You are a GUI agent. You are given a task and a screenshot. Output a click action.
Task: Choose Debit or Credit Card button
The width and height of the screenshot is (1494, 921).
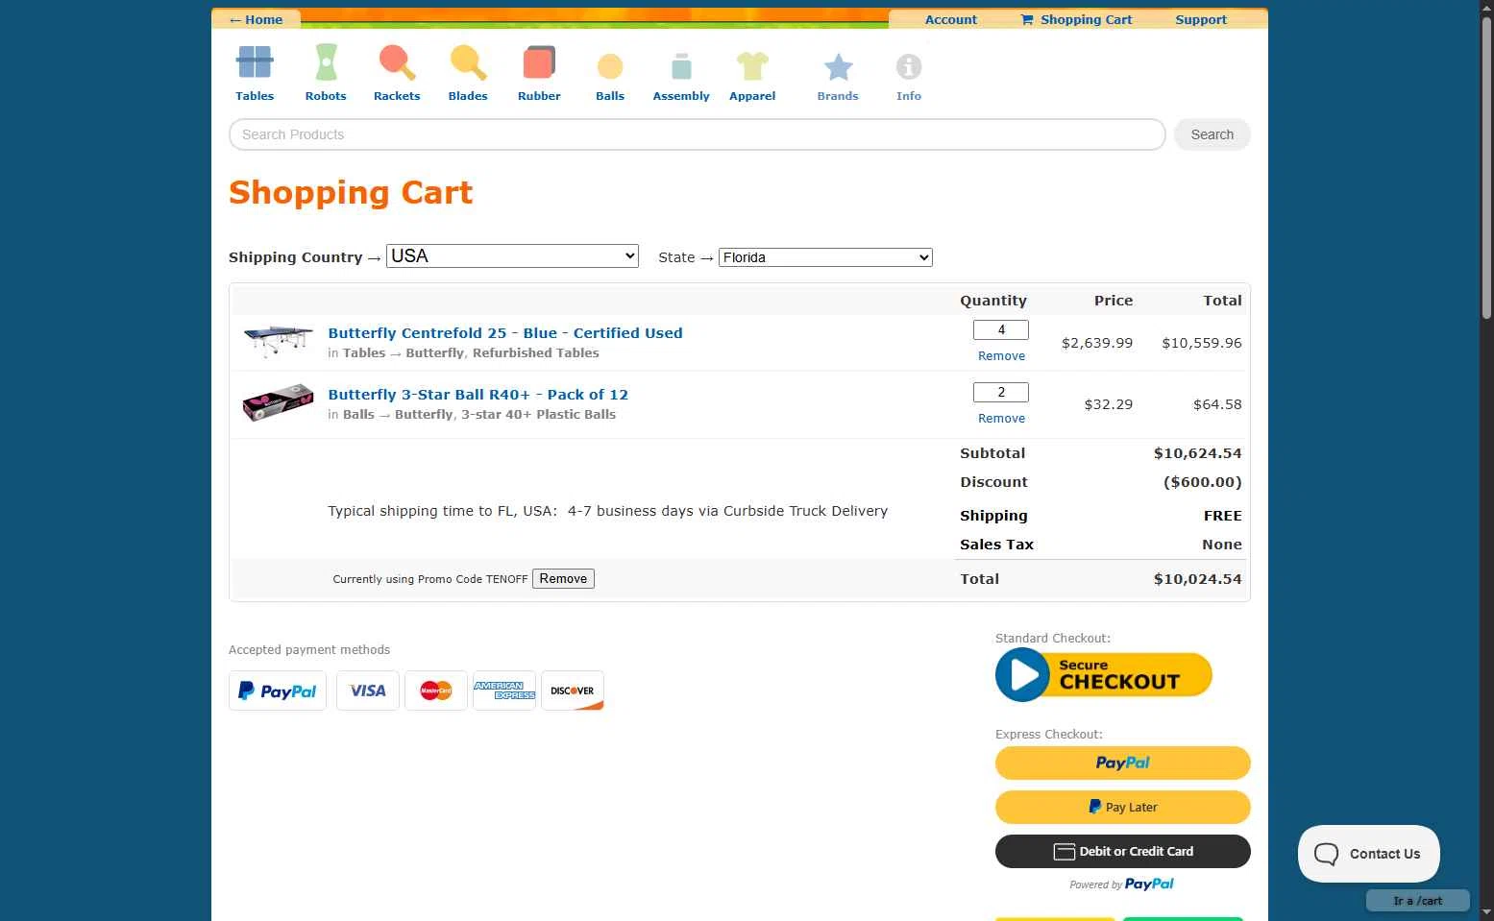tap(1123, 851)
